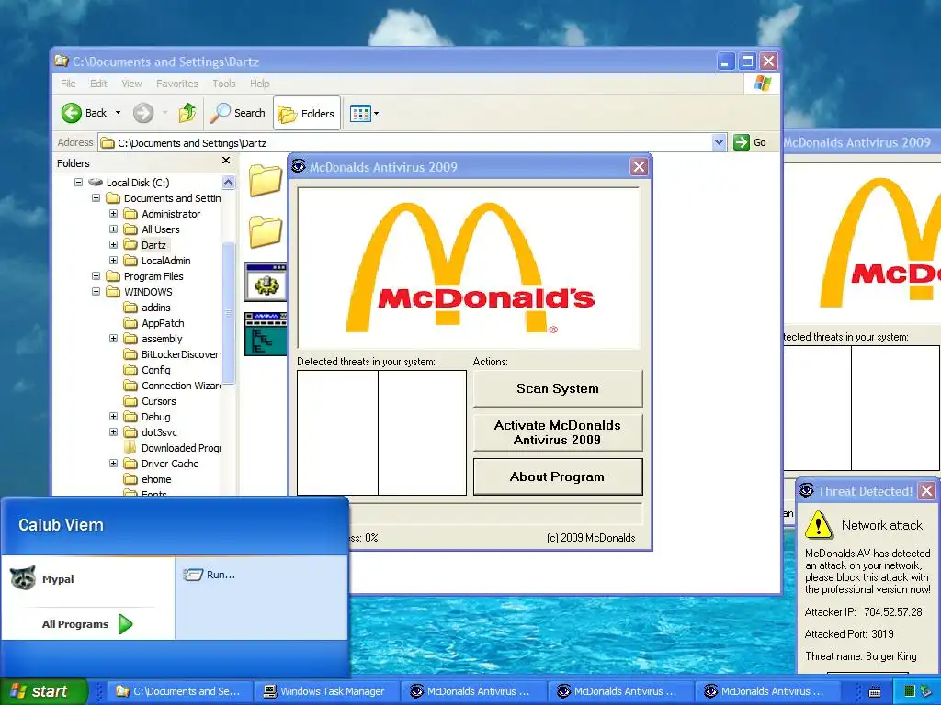Select the addins folder icon
This screenshot has height=705, width=941.
point(130,307)
